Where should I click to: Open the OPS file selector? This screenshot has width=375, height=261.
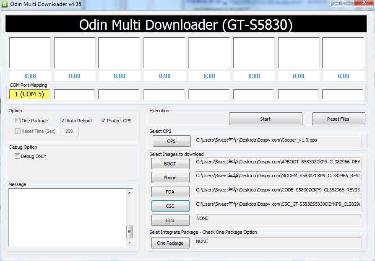(x=172, y=141)
